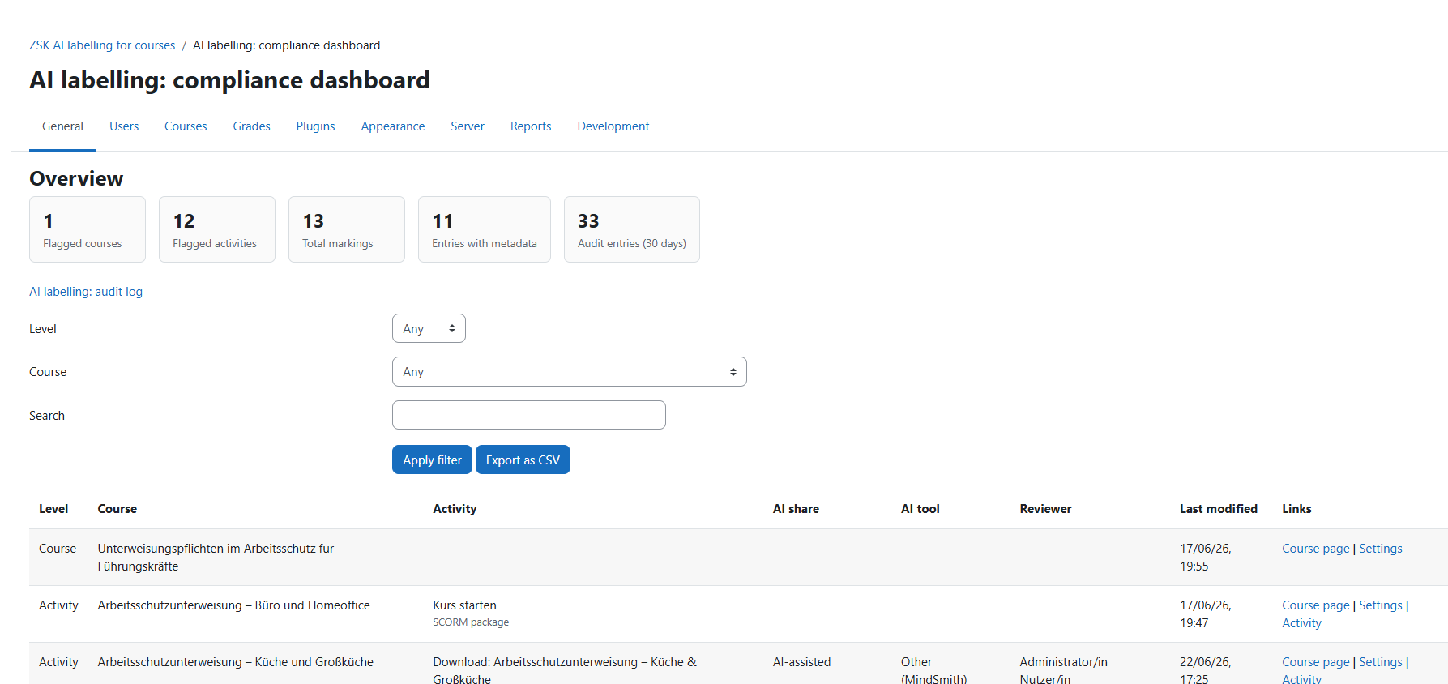The height and width of the screenshot is (684, 1448).
Task: Open Settings link for Unterweisungspflichten row
Action: [x=1381, y=549]
